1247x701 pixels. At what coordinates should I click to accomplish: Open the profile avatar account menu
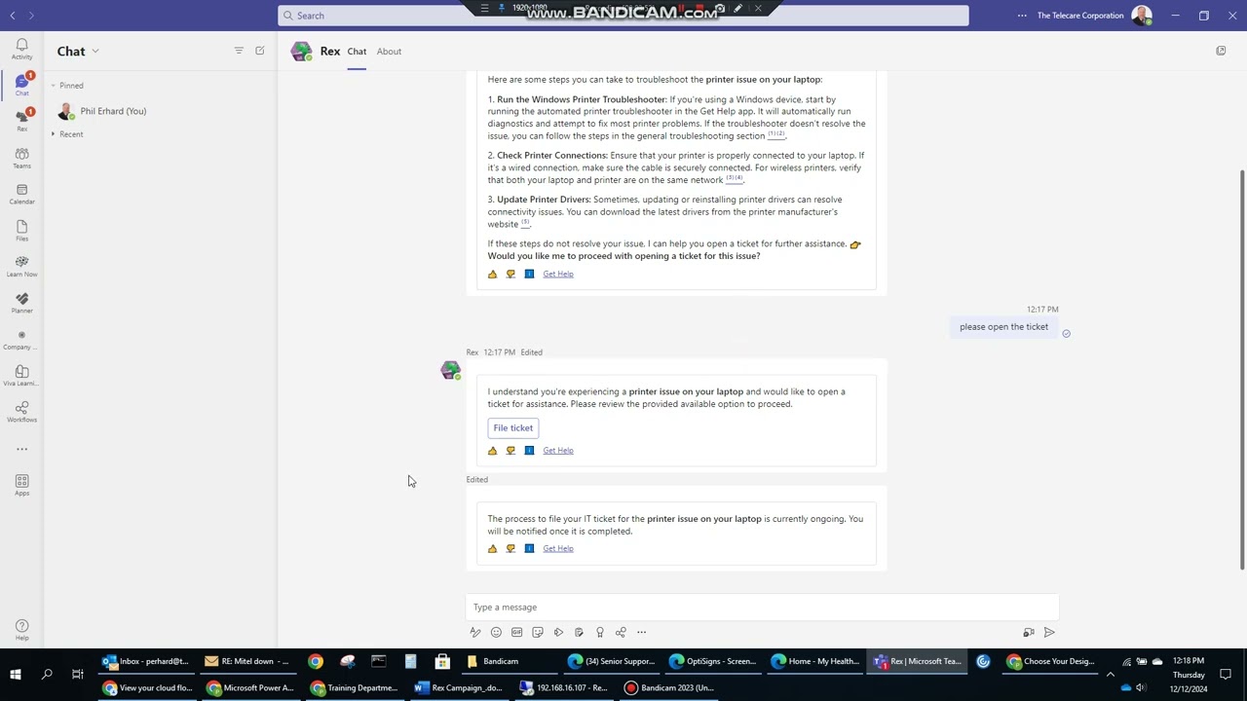pos(1142,16)
